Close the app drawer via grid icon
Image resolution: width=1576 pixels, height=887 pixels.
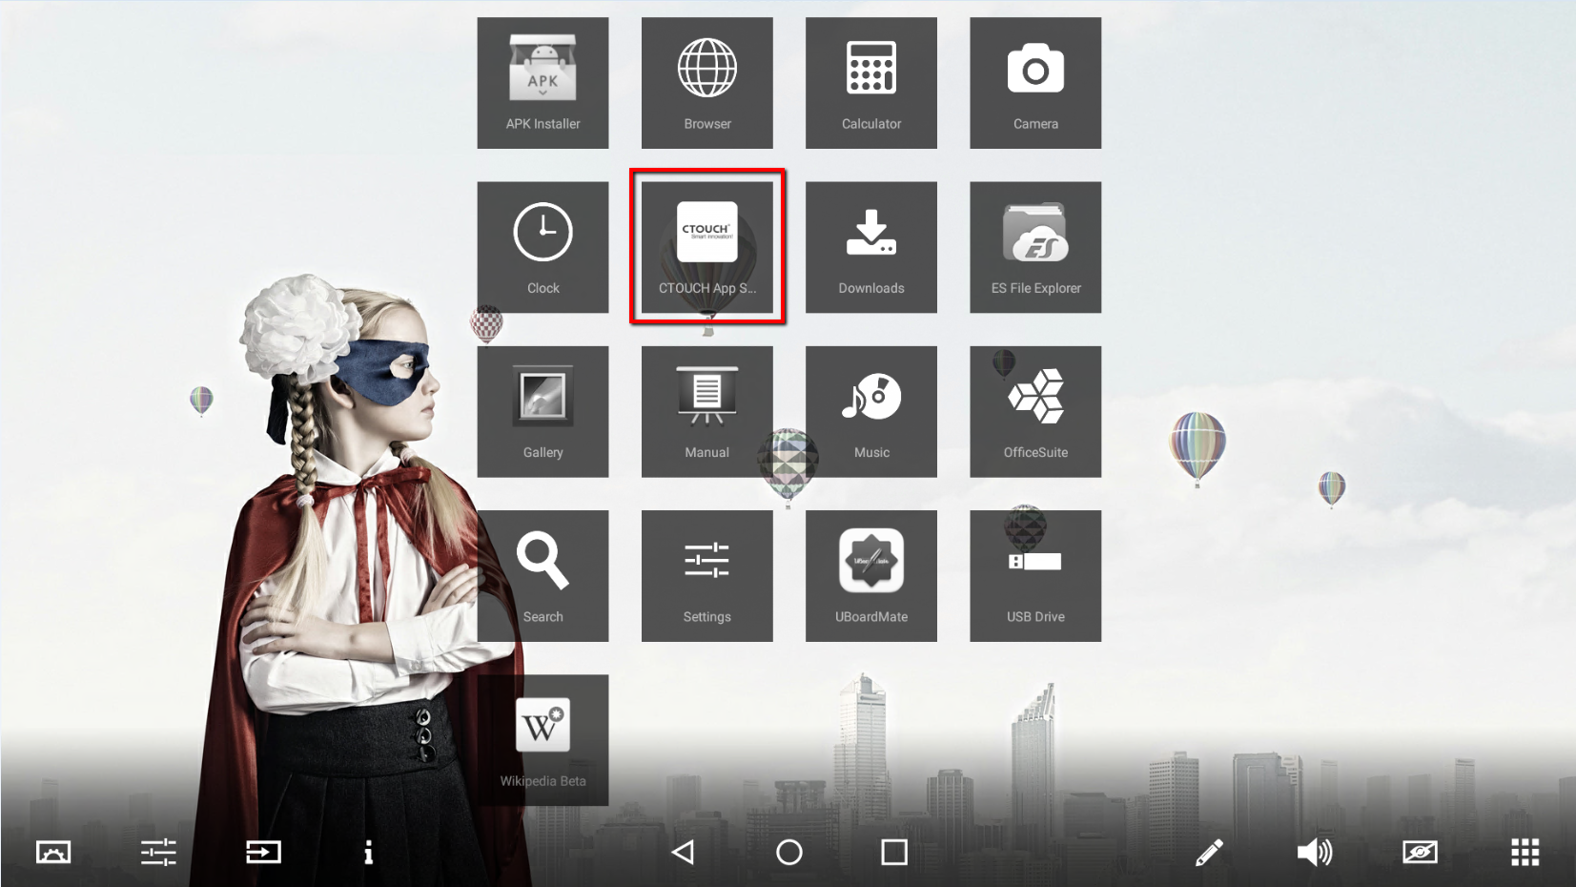tap(1525, 852)
